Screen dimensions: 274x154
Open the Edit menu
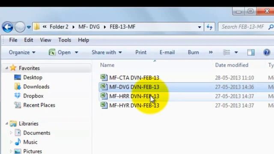(29, 40)
